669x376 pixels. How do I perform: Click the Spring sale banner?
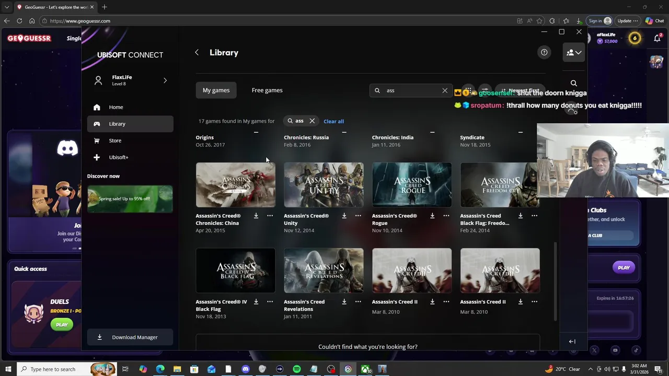130,199
